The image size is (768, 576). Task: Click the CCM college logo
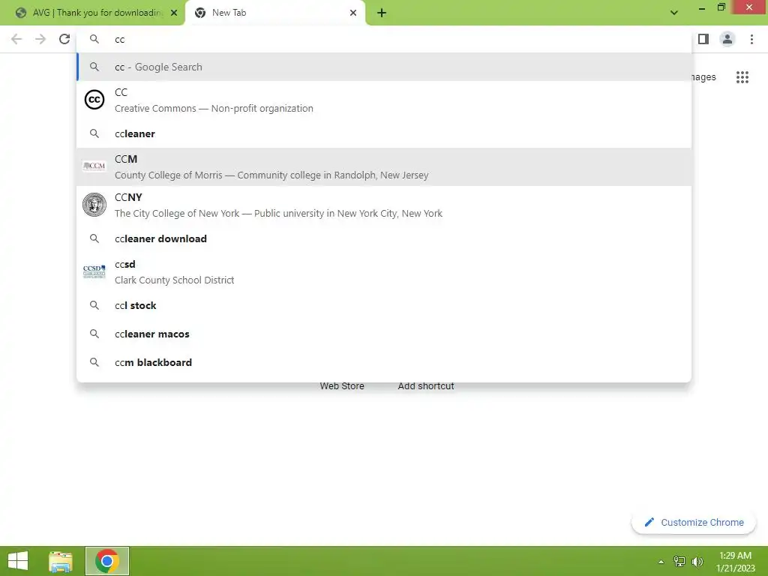click(94, 166)
